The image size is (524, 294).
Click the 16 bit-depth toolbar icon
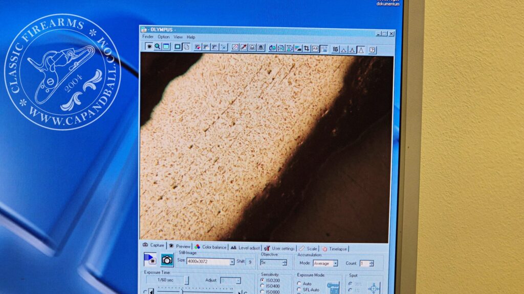(x=335, y=49)
